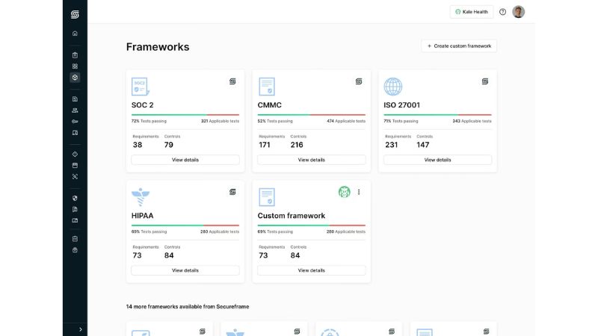Open the Kale Health account switcher
The height and width of the screenshot is (336, 598).
tap(472, 12)
